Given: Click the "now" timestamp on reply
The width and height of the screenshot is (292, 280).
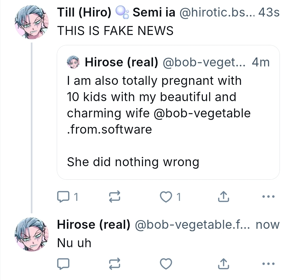Looking at the screenshot, I should pyautogui.click(x=267, y=225).
